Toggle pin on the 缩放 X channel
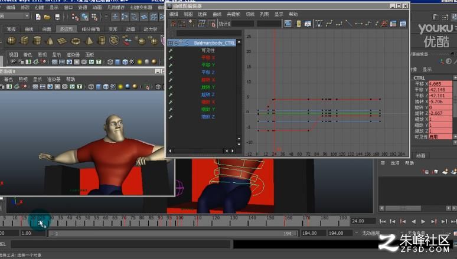This screenshot has height=259, width=457. click(x=171, y=102)
